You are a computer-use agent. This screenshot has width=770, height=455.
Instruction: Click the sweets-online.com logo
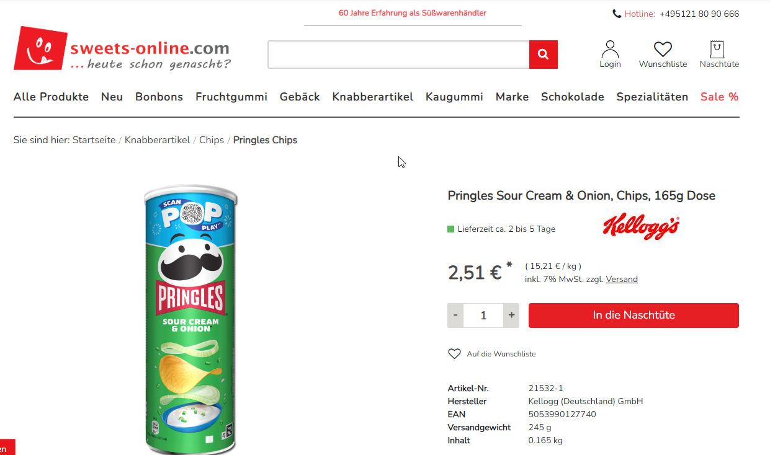point(122,48)
